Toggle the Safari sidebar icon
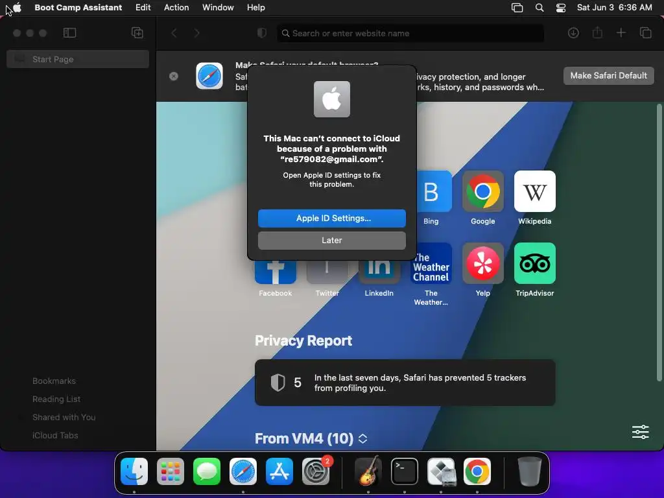This screenshot has height=498, width=664. pyautogui.click(x=69, y=33)
